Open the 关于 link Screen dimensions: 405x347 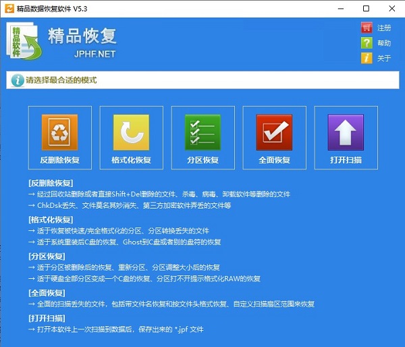[384, 58]
